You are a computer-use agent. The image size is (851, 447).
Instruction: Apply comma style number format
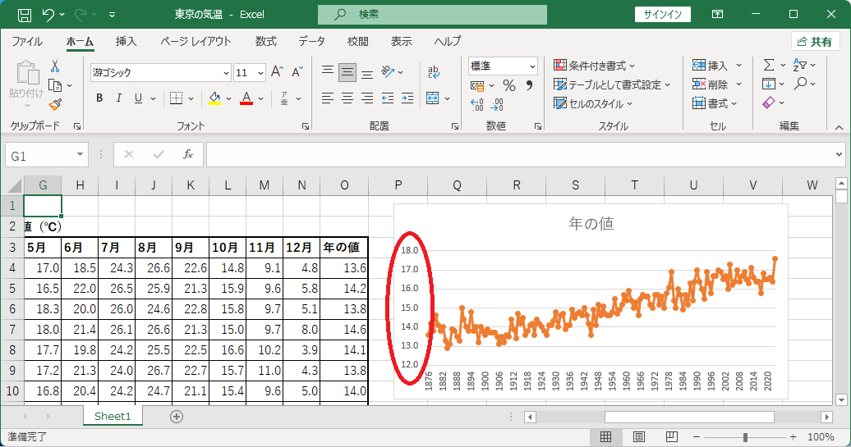point(529,85)
